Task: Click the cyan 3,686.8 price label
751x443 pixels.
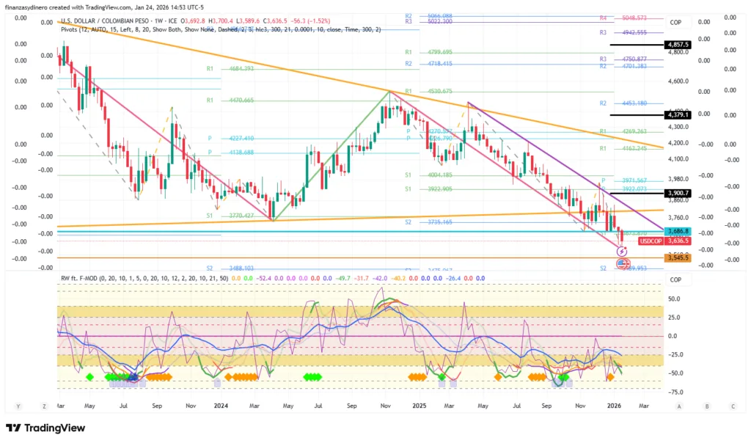Action: tap(675, 231)
